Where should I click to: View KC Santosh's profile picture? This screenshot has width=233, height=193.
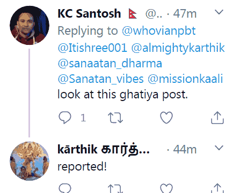pyautogui.click(x=30, y=25)
